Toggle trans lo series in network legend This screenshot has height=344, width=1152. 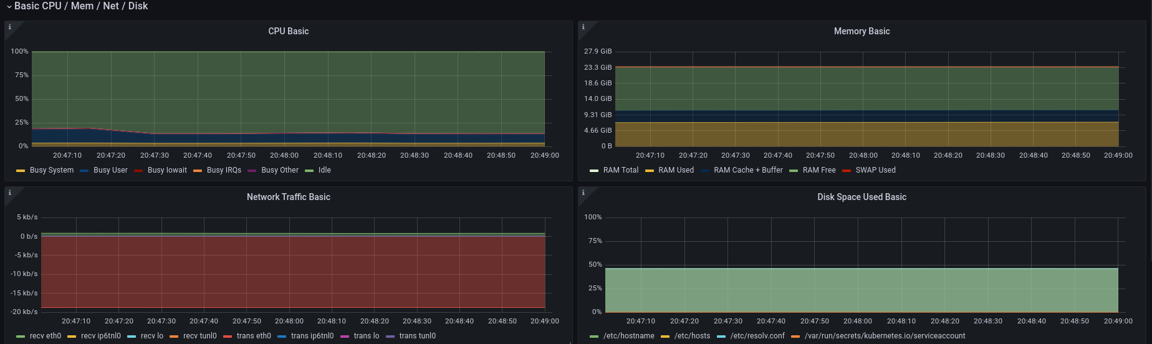366,336
